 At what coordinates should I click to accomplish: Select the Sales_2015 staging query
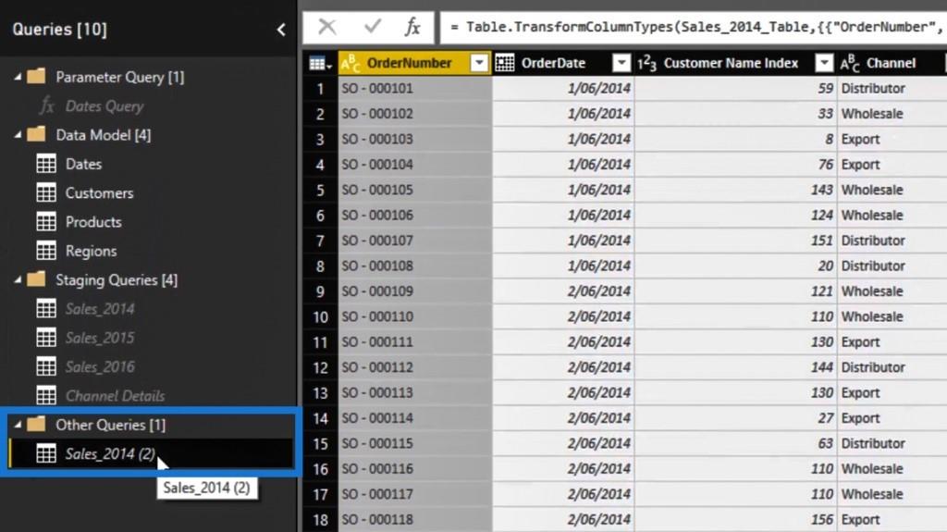(x=100, y=338)
